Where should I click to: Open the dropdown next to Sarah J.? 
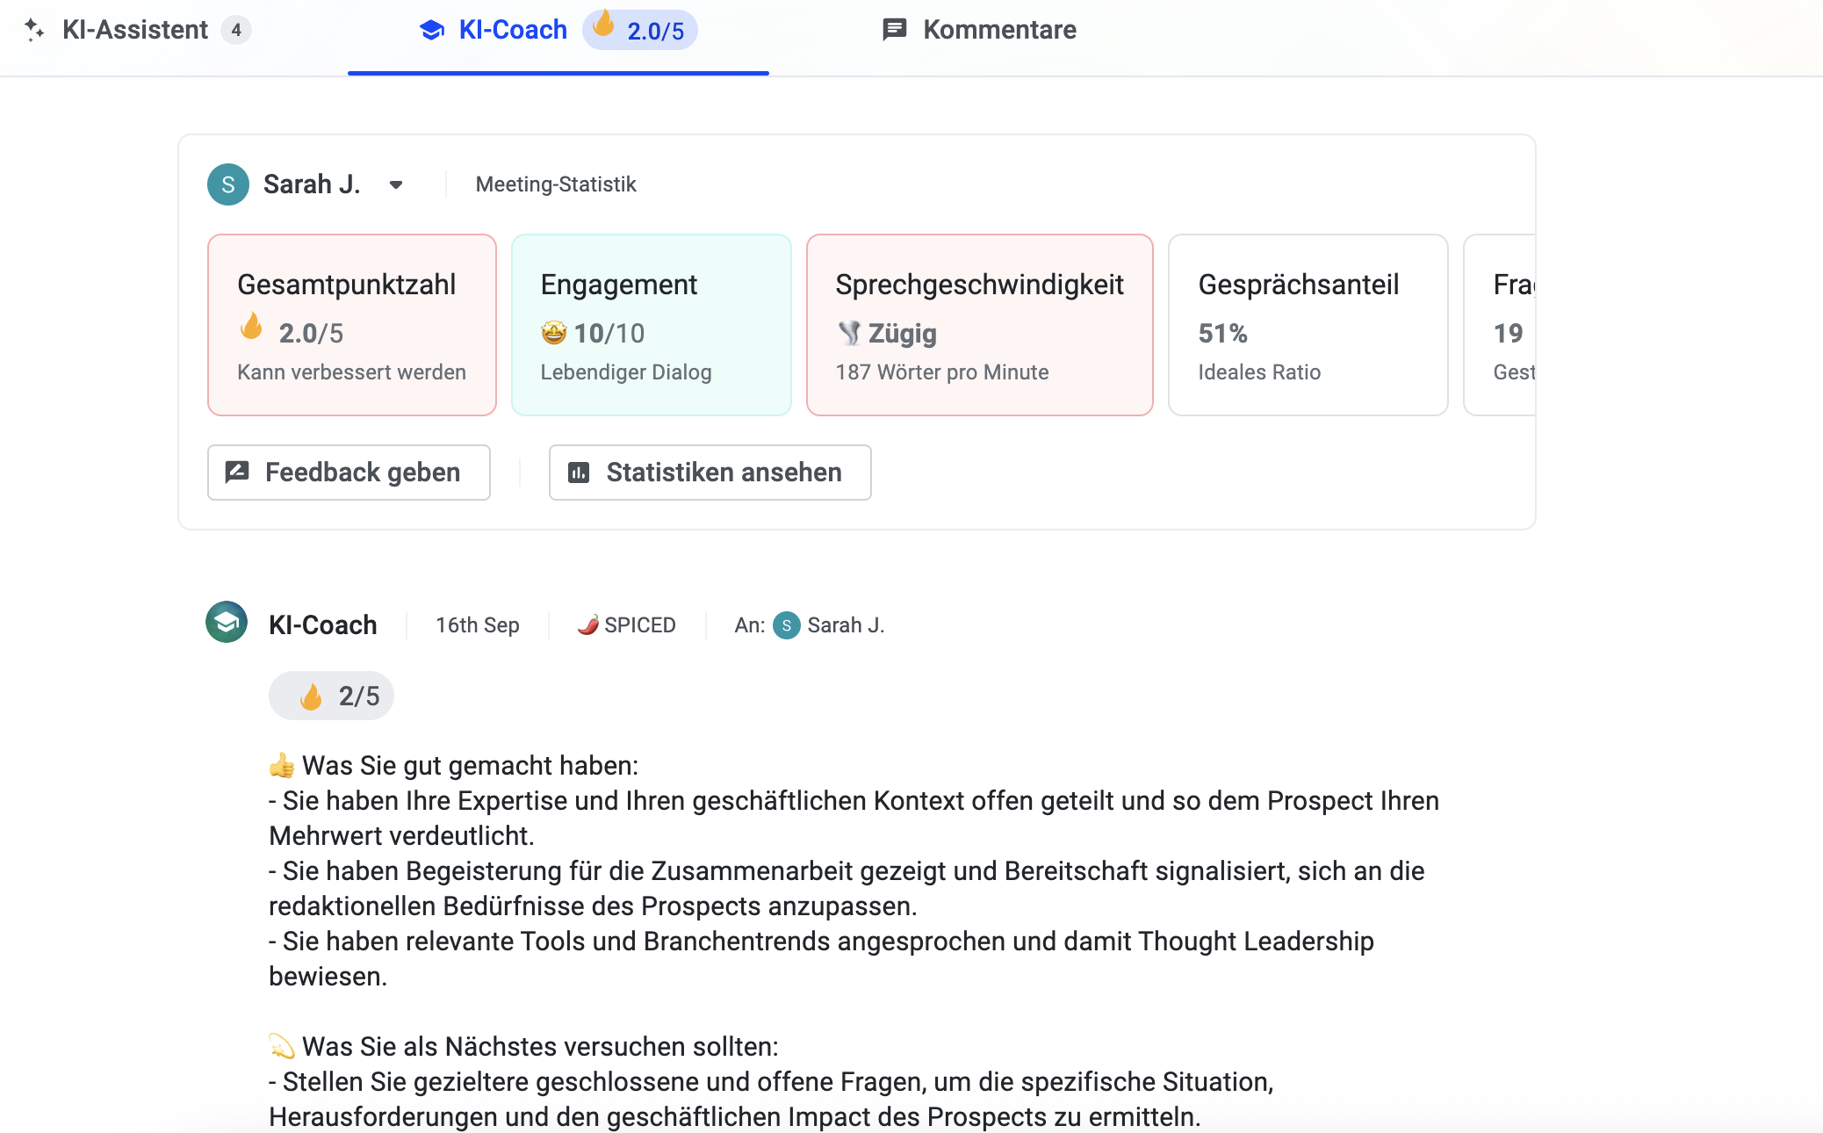coord(395,184)
